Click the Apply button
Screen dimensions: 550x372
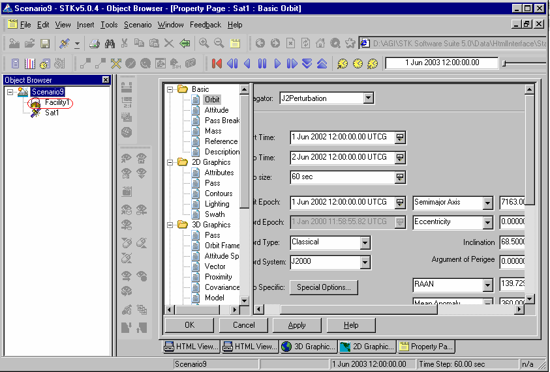point(297,325)
